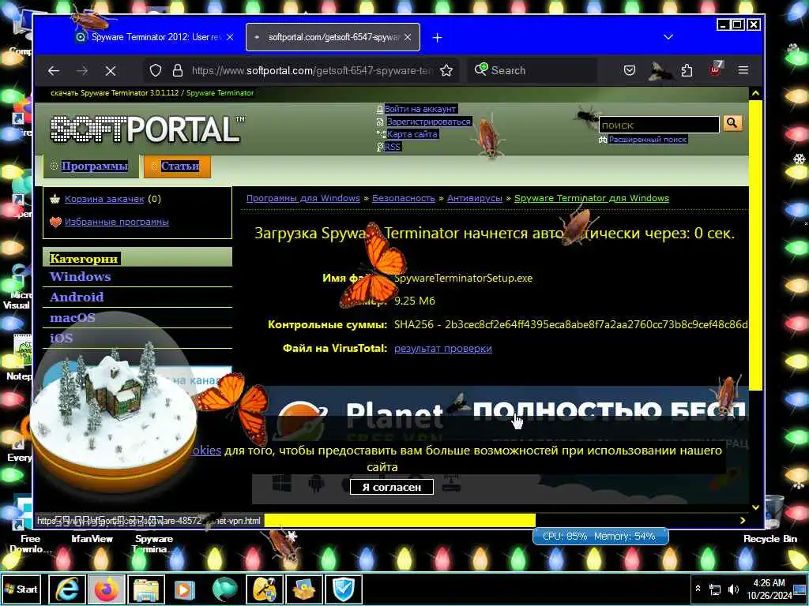Image resolution: width=809 pixels, height=606 pixels.
Task: Click the horizontal scrollbar yellow thumb
Action: point(400,521)
